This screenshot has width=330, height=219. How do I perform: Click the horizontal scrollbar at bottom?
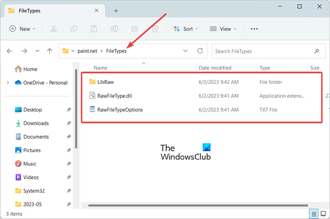pos(198,205)
